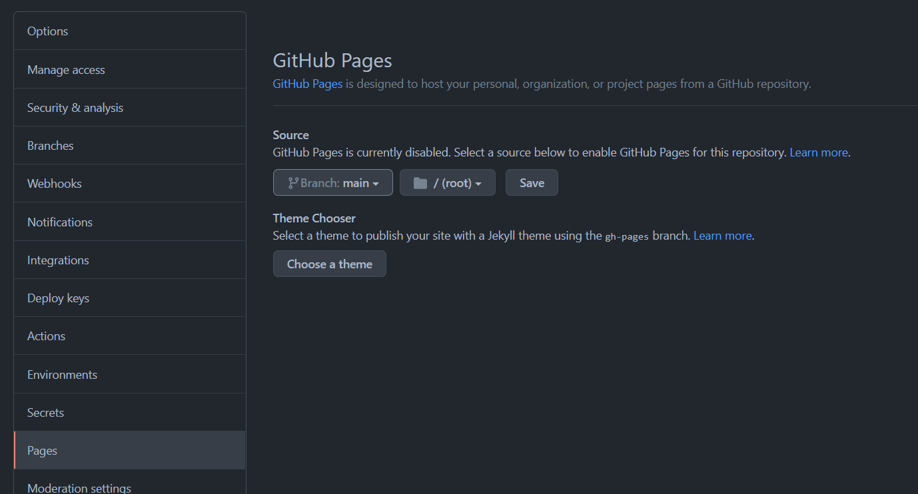This screenshot has height=494, width=918.
Task: Open Learn more link under Theme Chooser
Action: pos(723,236)
